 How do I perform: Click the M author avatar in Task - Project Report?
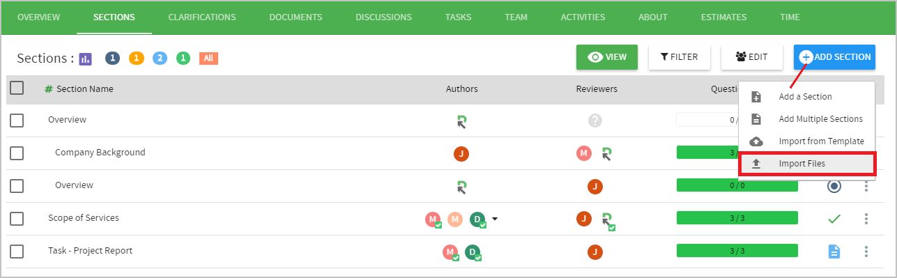click(x=450, y=252)
